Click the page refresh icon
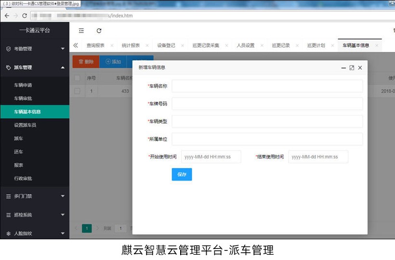The height and width of the screenshot is (260, 395). click(99, 30)
